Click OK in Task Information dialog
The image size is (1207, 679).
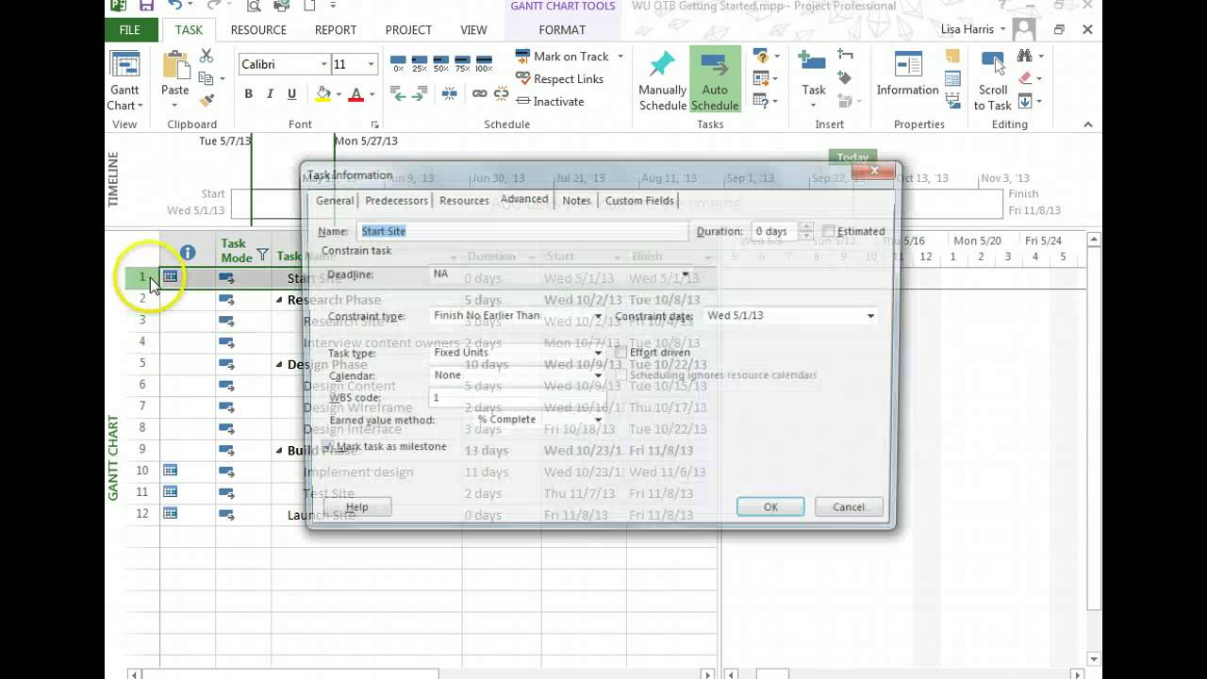[x=770, y=507]
